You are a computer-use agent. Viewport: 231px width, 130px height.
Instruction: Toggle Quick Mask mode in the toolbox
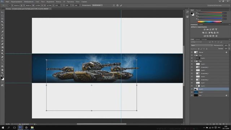[x=3, y=82]
